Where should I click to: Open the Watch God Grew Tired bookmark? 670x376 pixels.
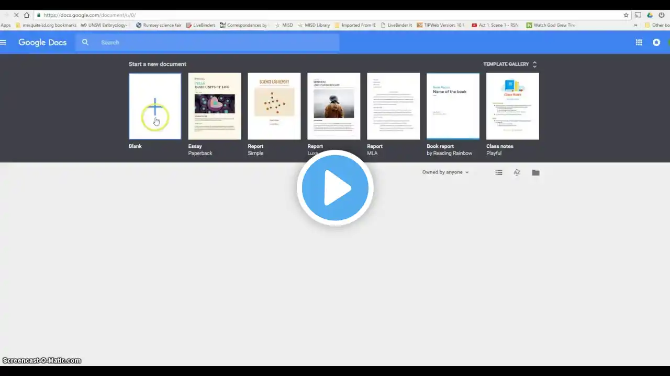(551, 25)
